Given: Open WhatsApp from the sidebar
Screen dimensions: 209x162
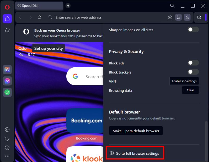Looking at the screenshot, I should pos(7,92).
